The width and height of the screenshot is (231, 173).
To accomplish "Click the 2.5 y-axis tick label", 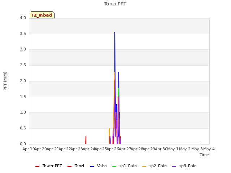I will tap(23, 65).
